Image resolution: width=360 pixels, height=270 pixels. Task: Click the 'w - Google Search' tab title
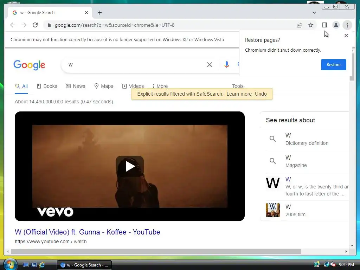(x=37, y=13)
